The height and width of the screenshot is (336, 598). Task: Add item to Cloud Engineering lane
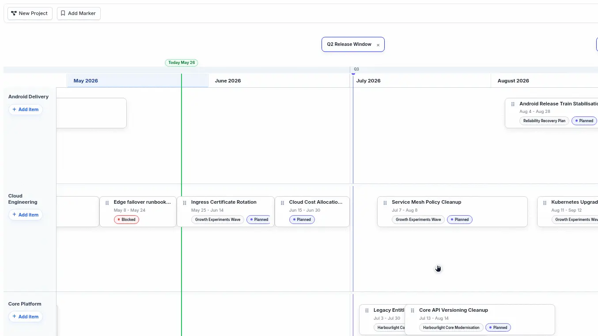(x=26, y=215)
